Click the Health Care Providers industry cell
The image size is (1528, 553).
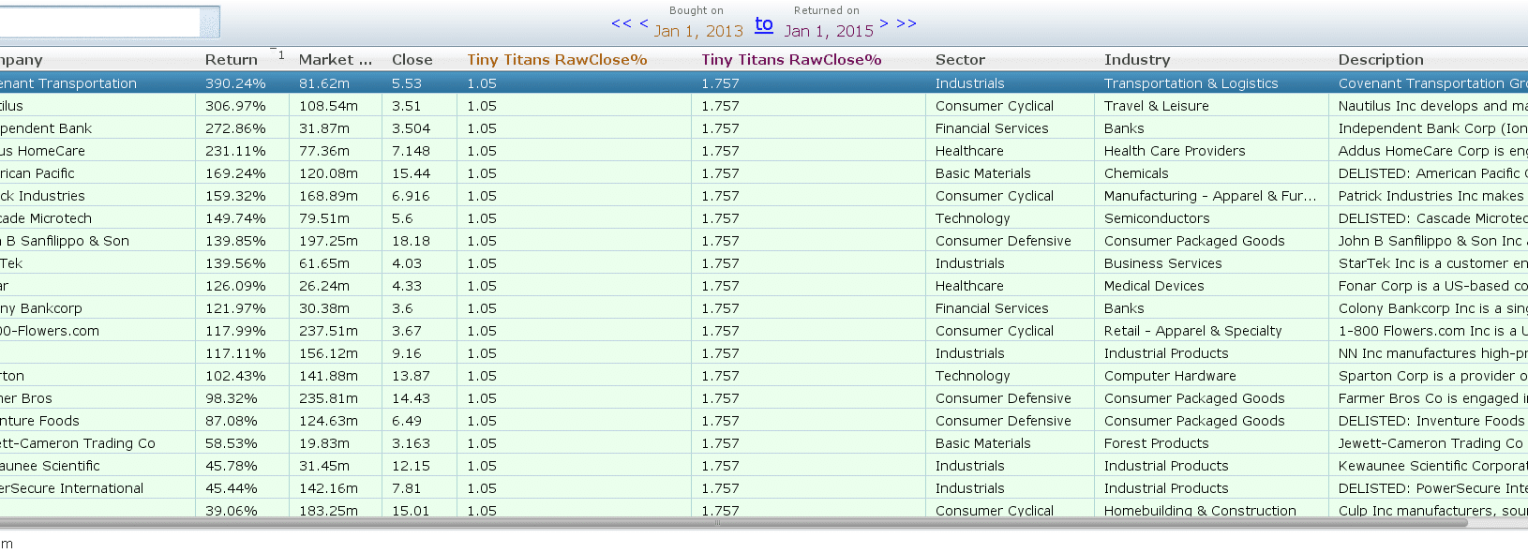(1211, 151)
